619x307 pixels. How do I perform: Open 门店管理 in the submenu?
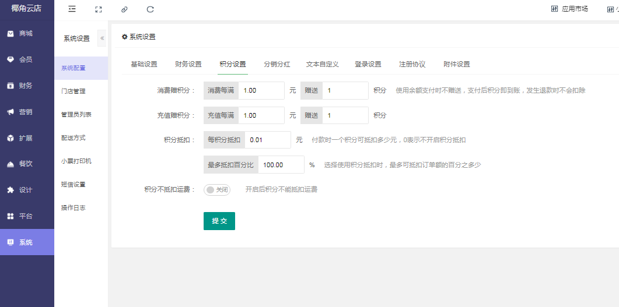[81, 91]
